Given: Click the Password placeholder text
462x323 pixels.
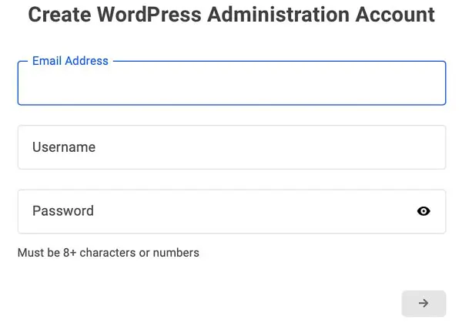Looking at the screenshot, I should coord(63,211).
